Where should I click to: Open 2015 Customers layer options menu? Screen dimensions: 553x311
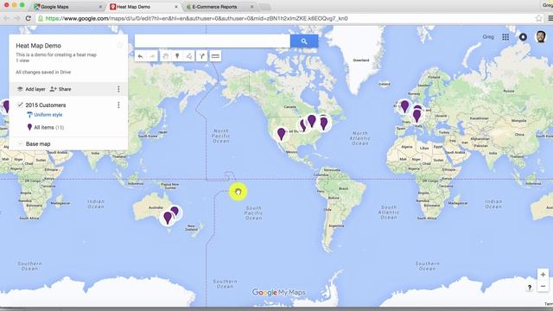pos(118,105)
